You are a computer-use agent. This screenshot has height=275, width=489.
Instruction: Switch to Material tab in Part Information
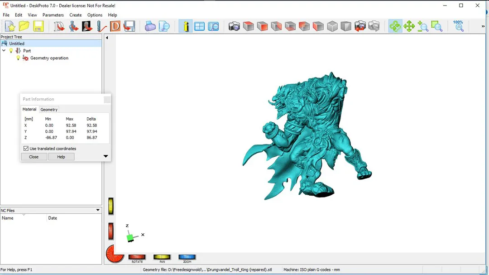29,109
